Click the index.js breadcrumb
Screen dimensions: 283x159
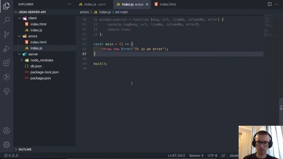point(102,12)
